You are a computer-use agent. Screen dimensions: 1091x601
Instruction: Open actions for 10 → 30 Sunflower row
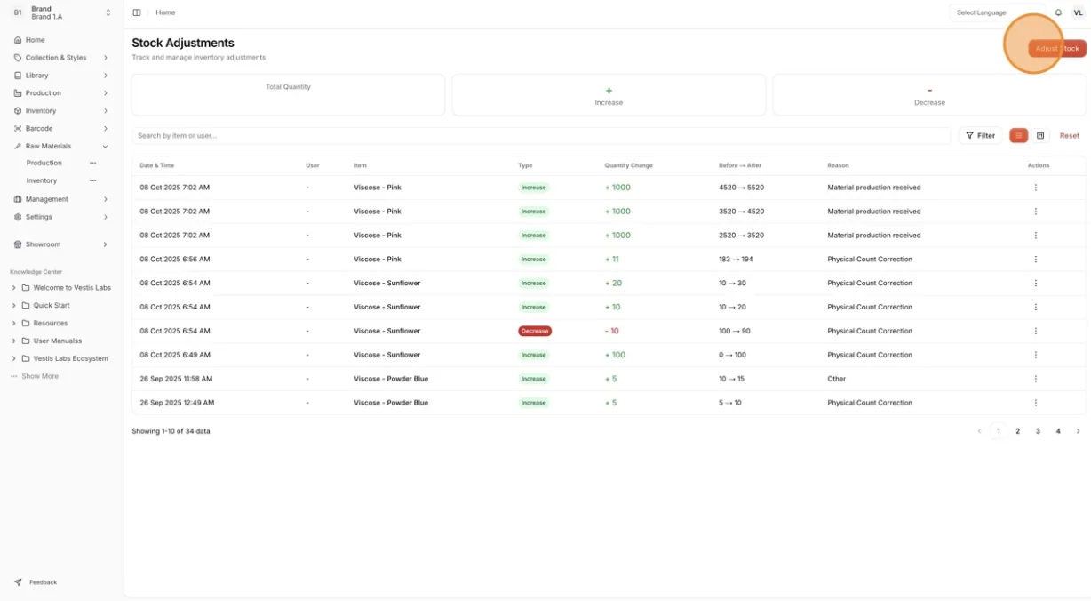coord(1035,284)
